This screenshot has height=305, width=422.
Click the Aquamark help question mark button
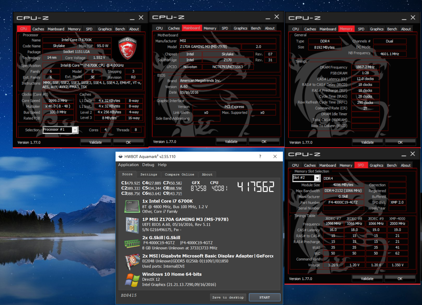tap(260, 156)
